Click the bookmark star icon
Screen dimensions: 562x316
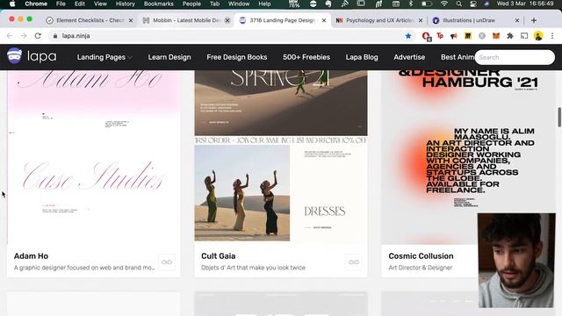coord(408,36)
